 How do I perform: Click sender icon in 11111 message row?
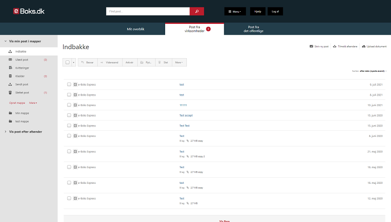click(75, 105)
